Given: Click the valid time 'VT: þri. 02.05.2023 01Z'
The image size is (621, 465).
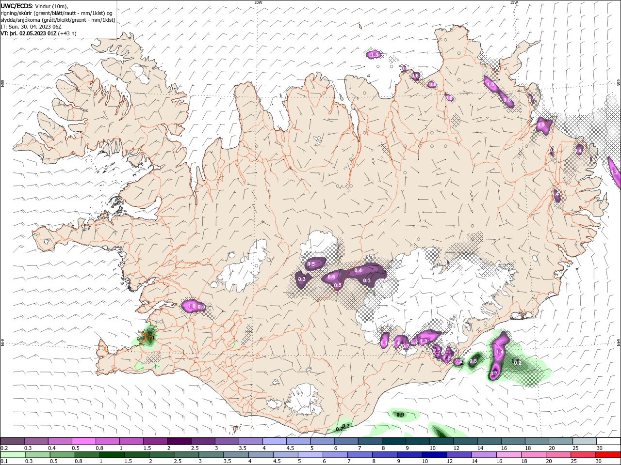Looking at the screenshot, I should [x=29, y=33].
